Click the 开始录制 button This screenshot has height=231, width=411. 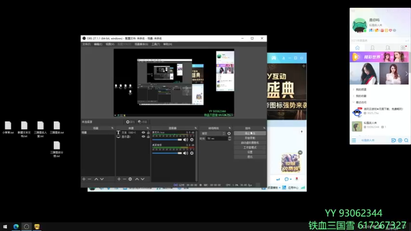tap(250, 138)
